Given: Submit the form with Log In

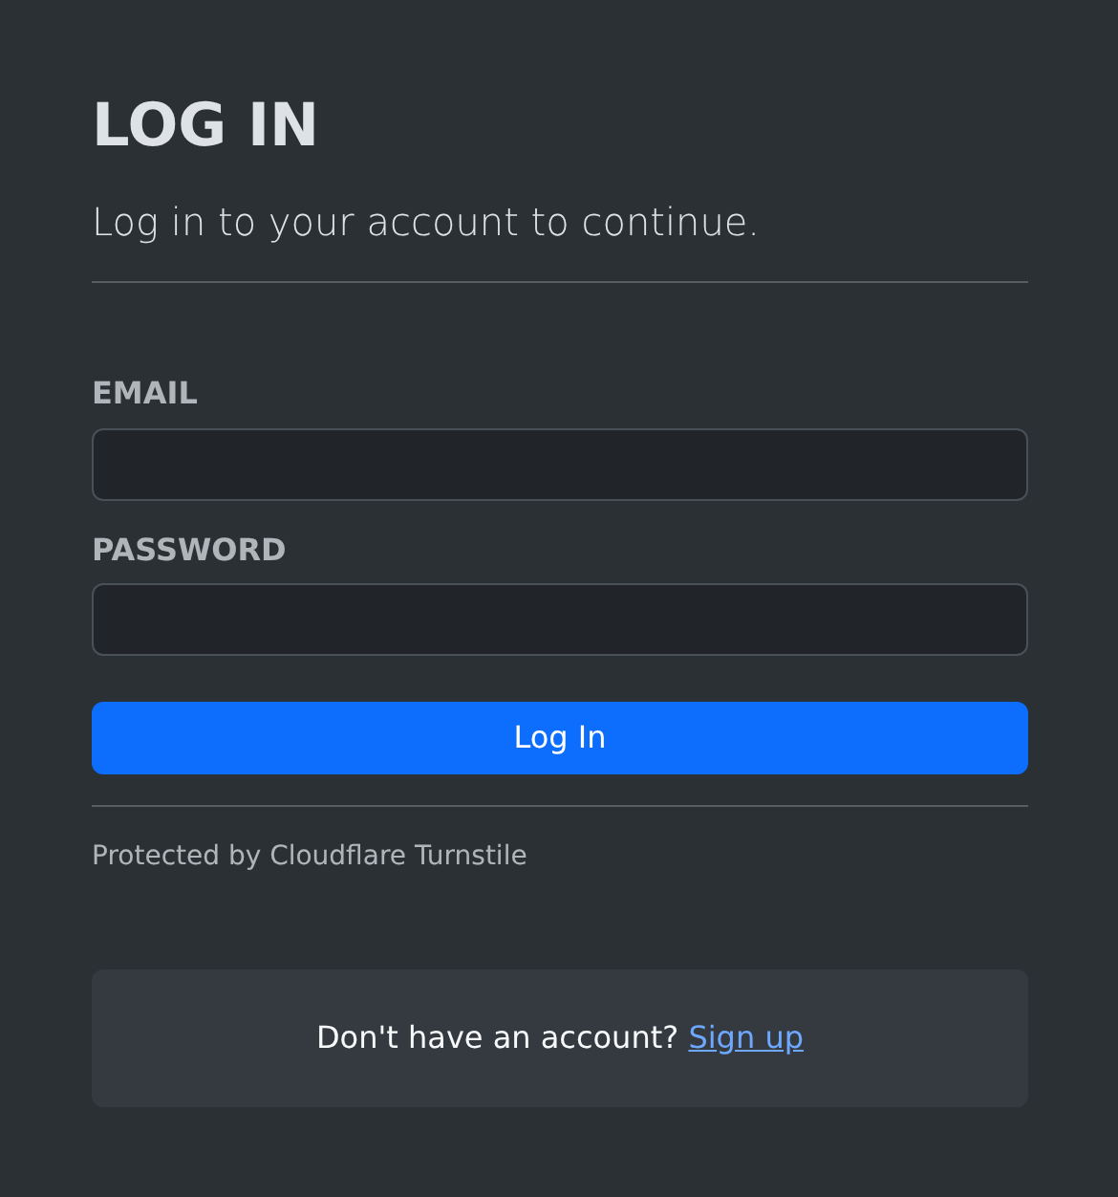Looking at the screenshot, I should (x=559, y=738).
